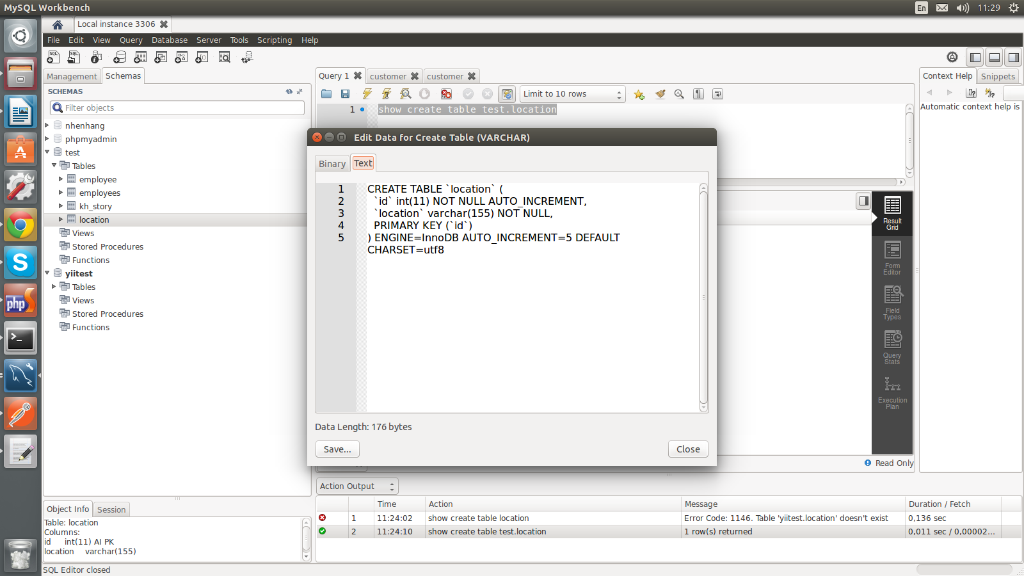Collapse the test Tables node
This screenshot has width=1024, height=576.
pyautogui.click(x=54, y=166)
